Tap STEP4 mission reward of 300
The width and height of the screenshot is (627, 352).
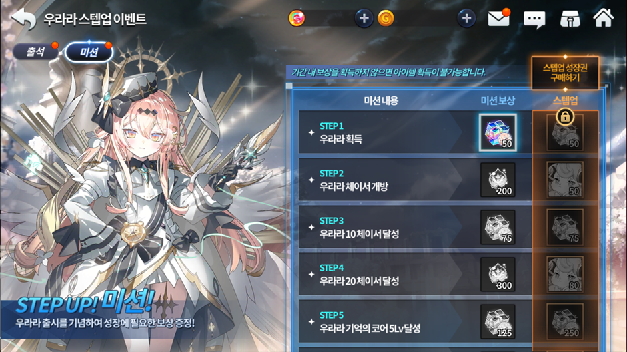click(x=498, y=275)
